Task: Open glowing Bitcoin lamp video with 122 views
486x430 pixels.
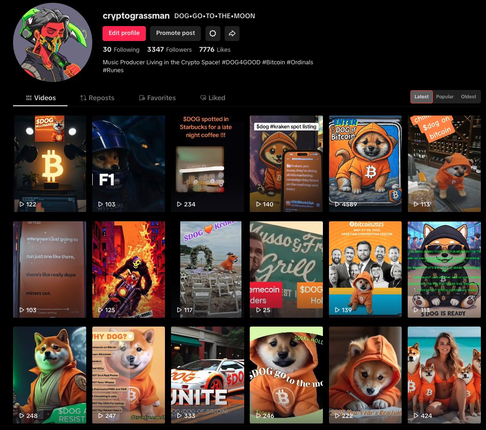Action: [49, 164]
